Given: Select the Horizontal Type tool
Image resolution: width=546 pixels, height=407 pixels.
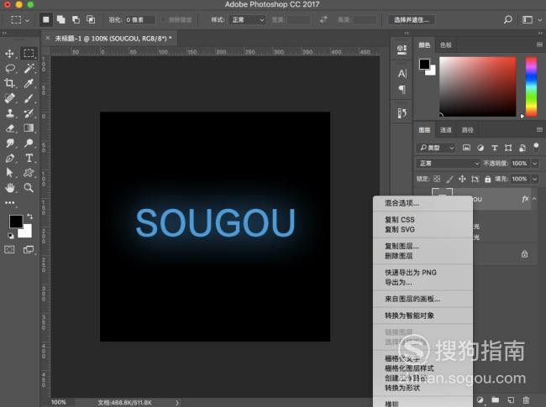Looking at the screenshot, I should pos(29,158).
